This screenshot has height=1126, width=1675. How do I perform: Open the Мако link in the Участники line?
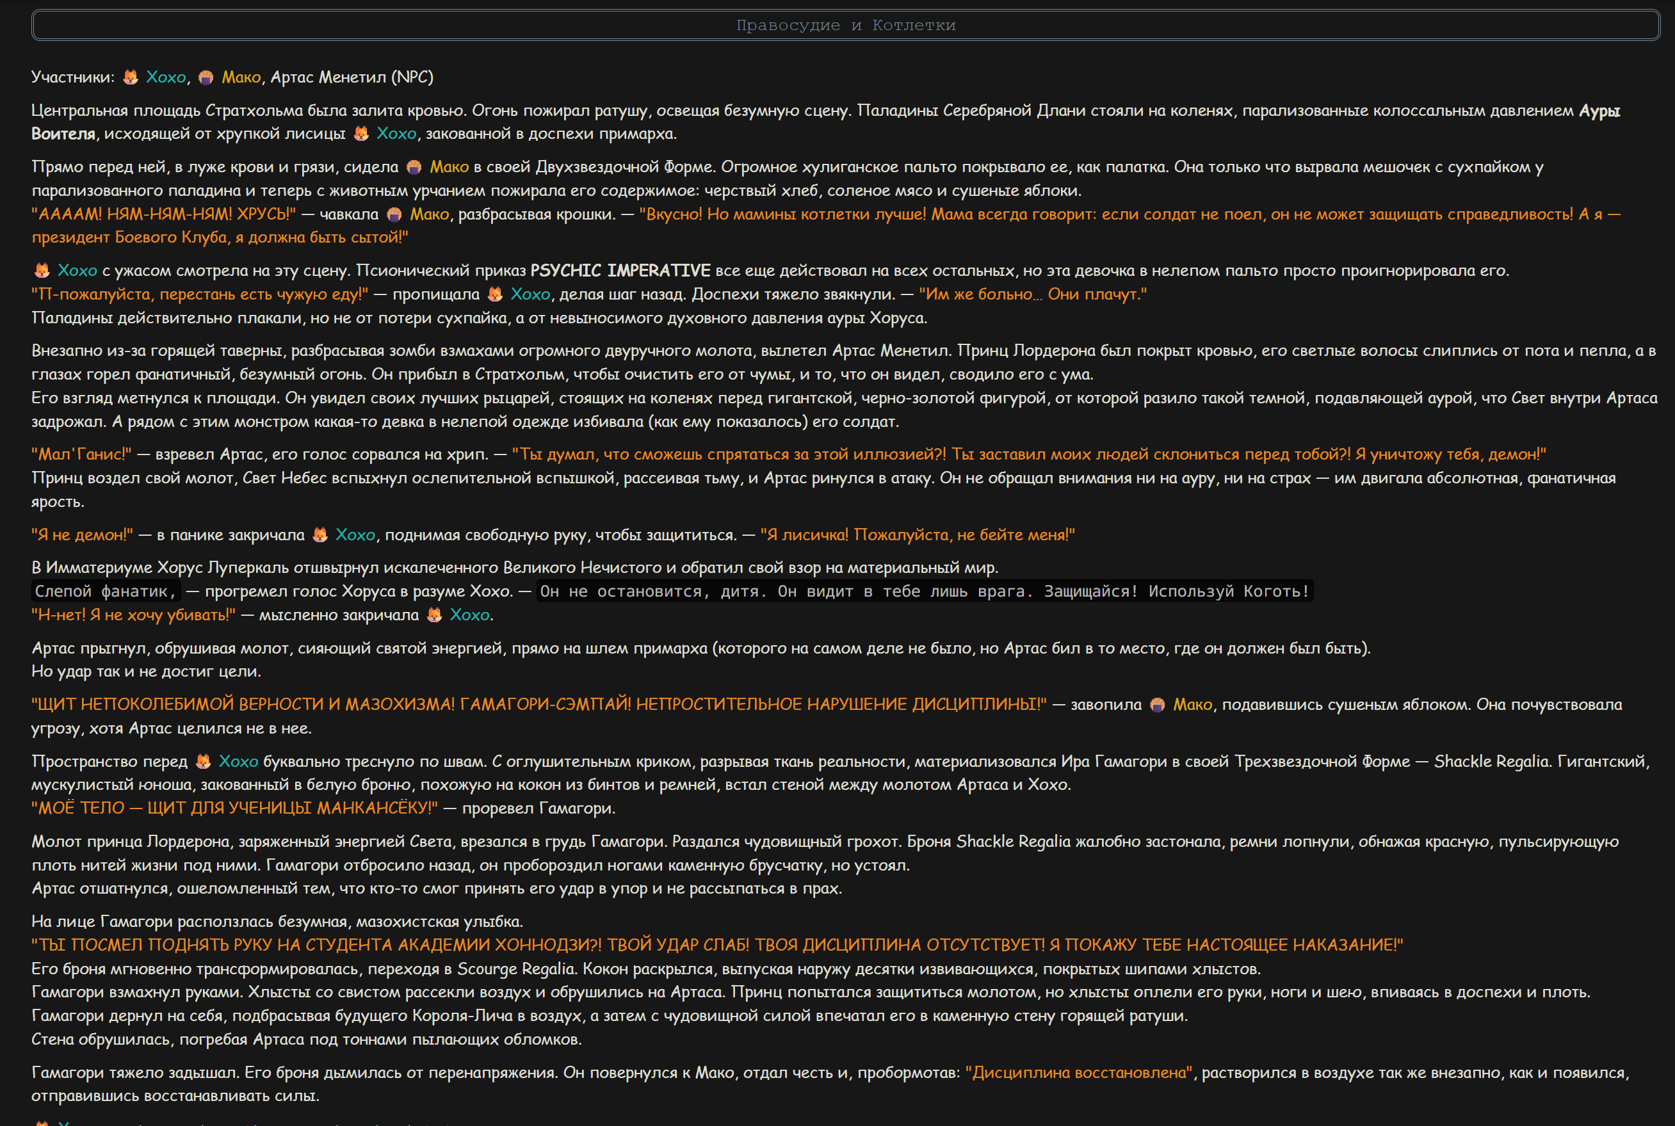pyautogui.click(x=241, y=77)
